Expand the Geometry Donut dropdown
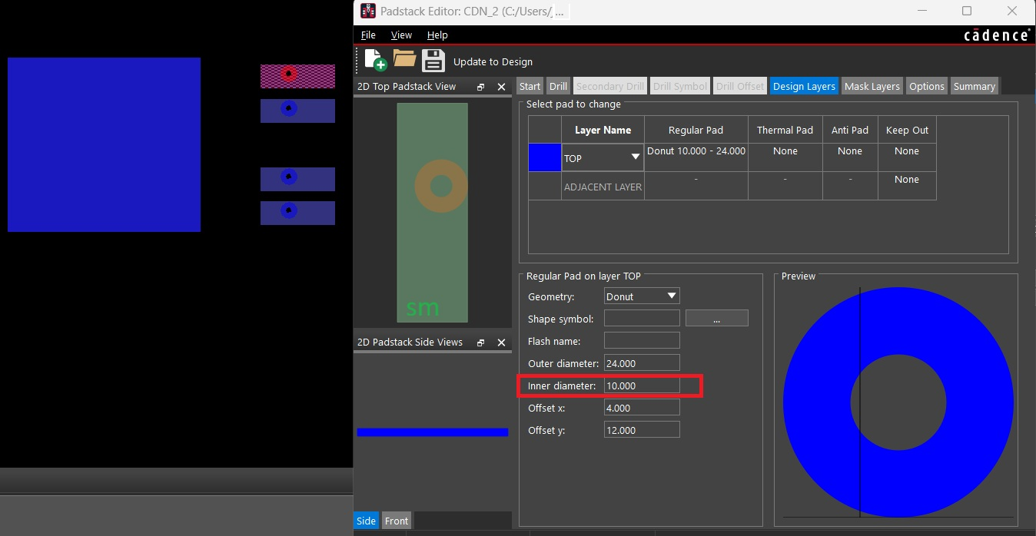Screen dimensions: 1036x536 point(671,296)
